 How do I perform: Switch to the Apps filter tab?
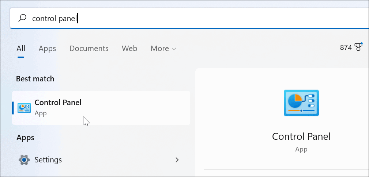click(47, 49)
